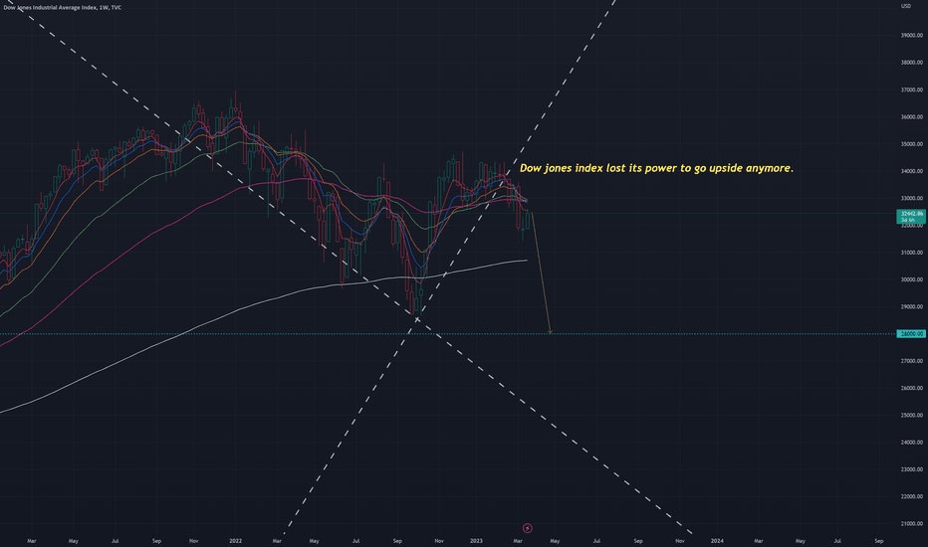
Task: Click the 2023 label on the time axis
Action: point(476,540)
